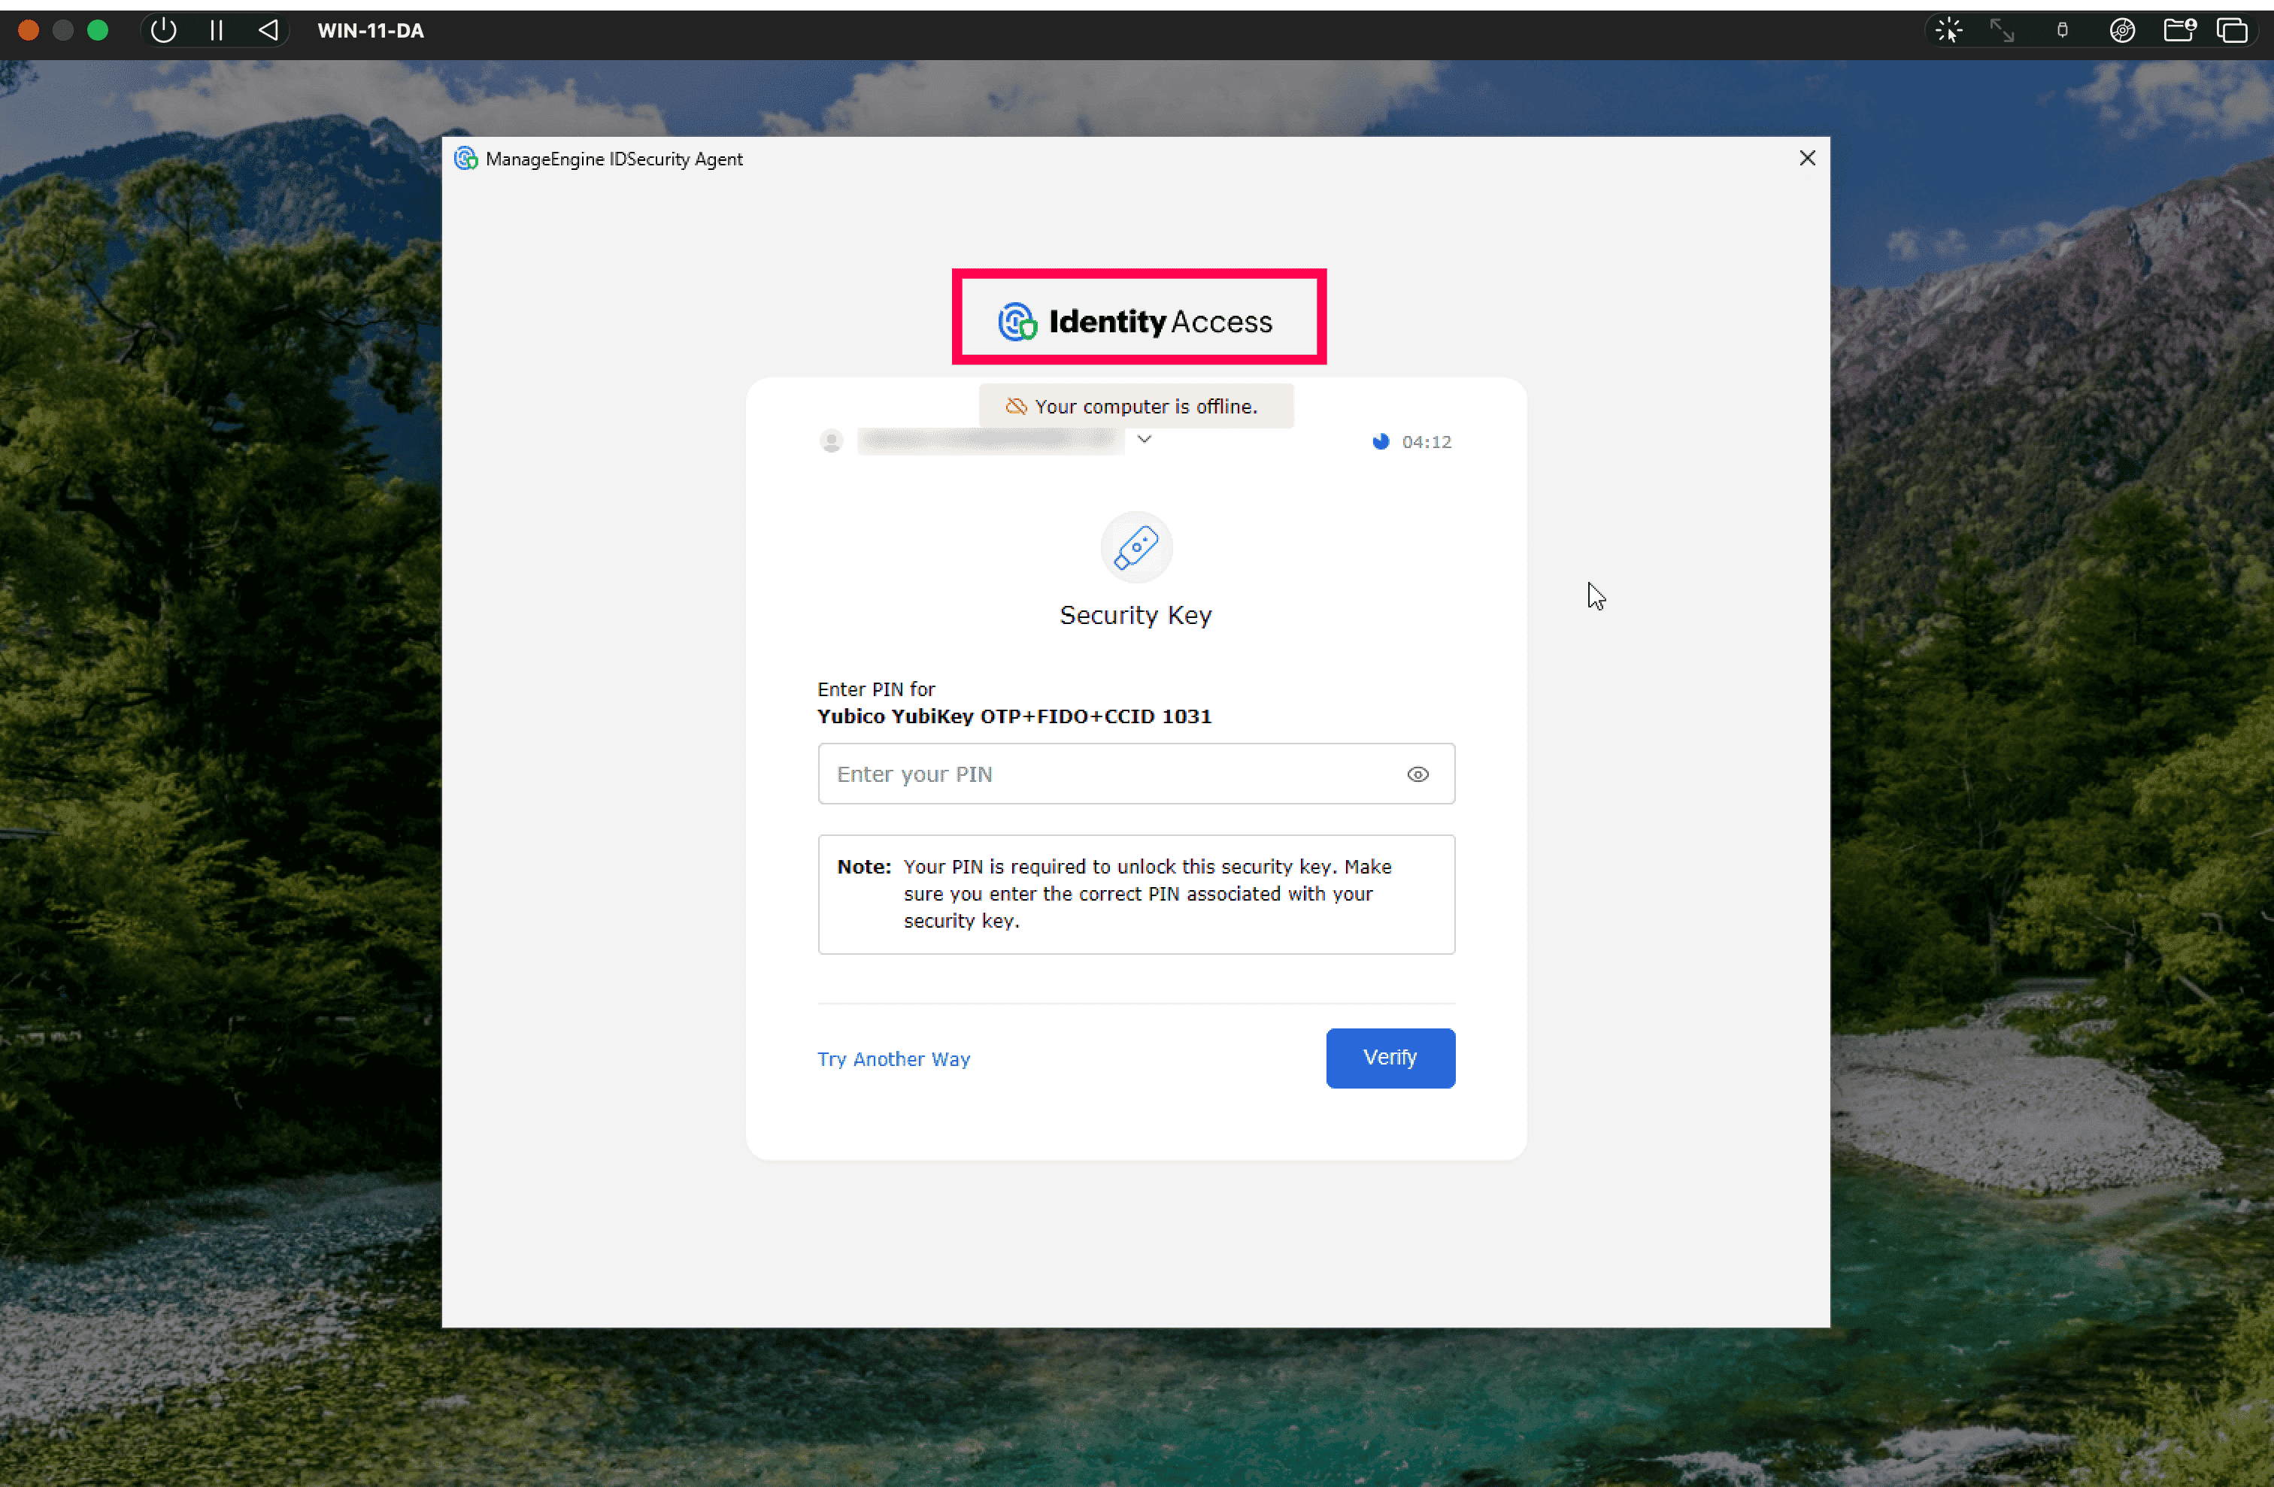Click the ManageEngine icon in title bar
Screen dimensions: 2274x1487
click(465, 159)
